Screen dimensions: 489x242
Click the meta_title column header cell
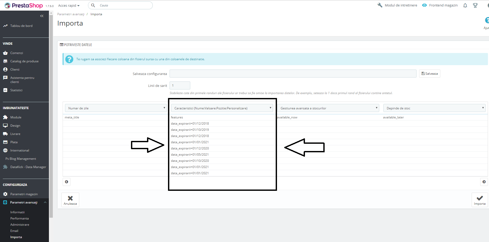116,117
